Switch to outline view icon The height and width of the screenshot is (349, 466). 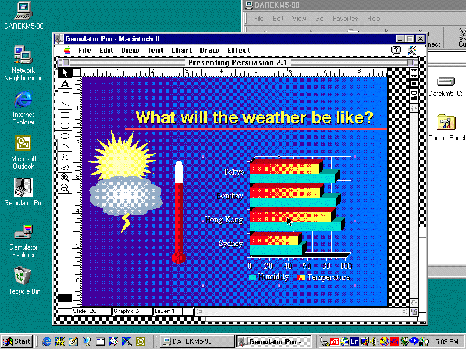(x=414, y=73)
